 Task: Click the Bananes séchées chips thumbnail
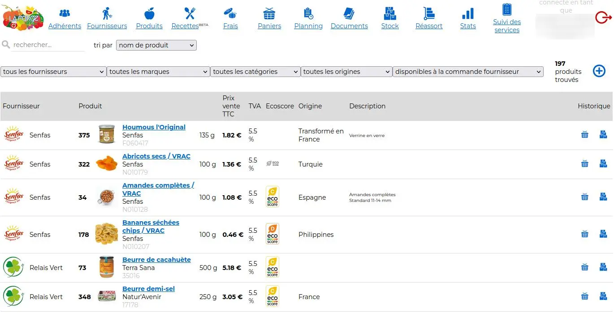(x=107, y=234)
